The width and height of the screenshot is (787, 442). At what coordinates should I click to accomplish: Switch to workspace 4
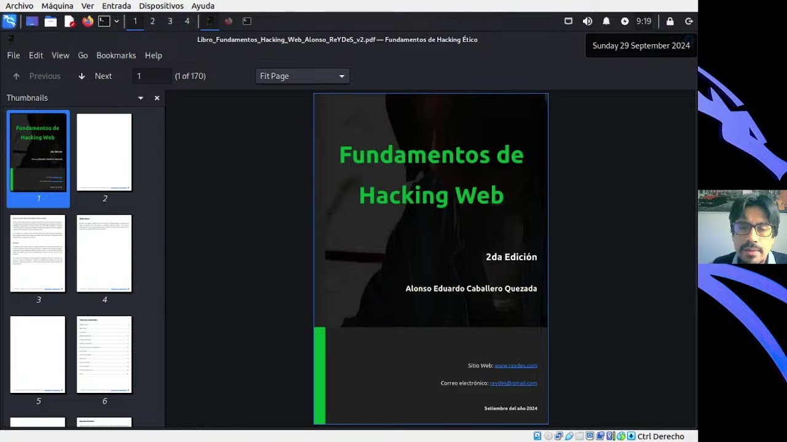click(187, 21)
